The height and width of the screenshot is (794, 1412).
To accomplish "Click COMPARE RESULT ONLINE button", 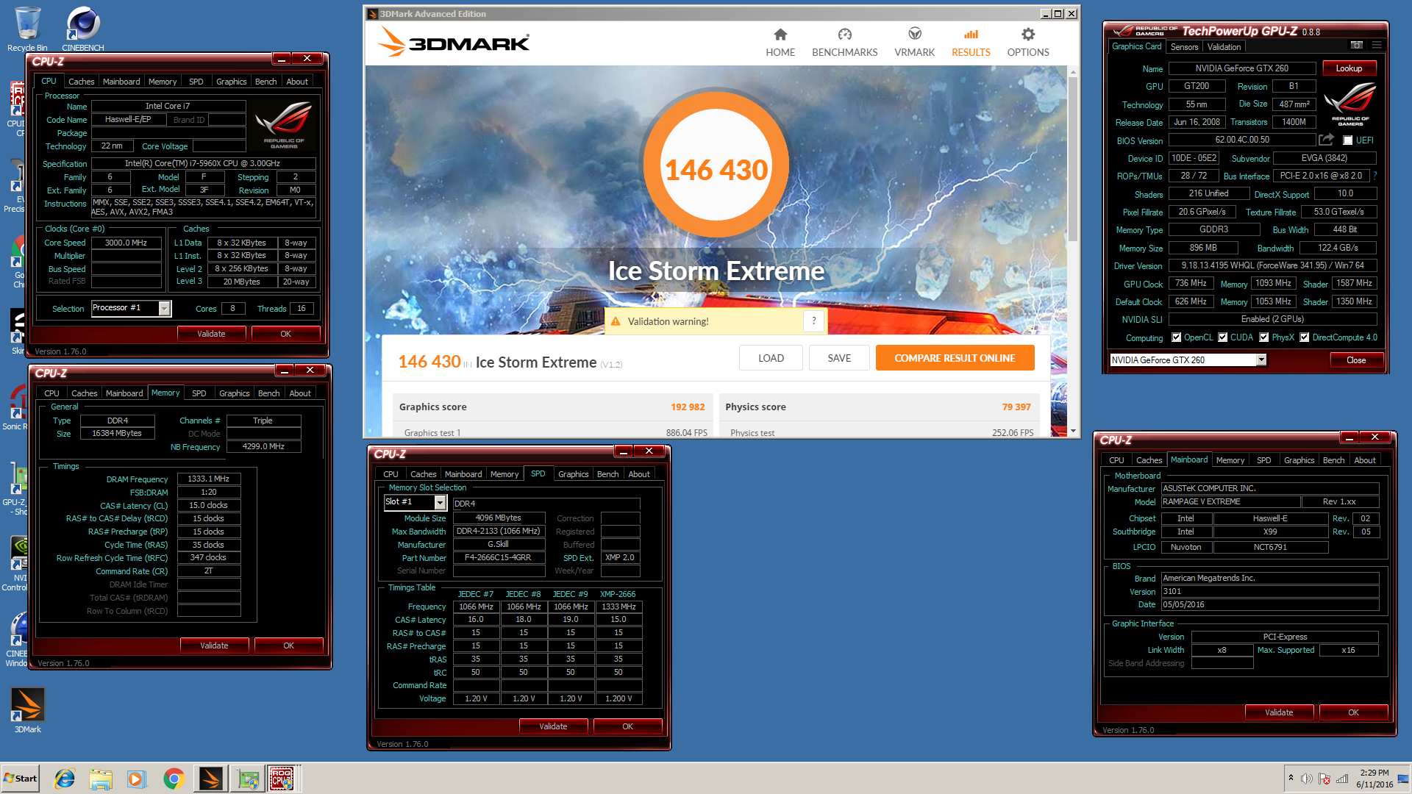I will [955, 358].
